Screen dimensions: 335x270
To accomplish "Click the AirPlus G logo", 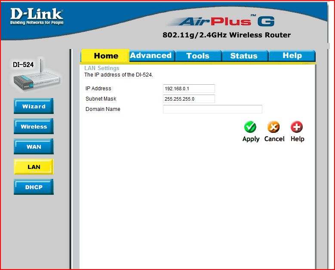I will click(x=221, y=21).
